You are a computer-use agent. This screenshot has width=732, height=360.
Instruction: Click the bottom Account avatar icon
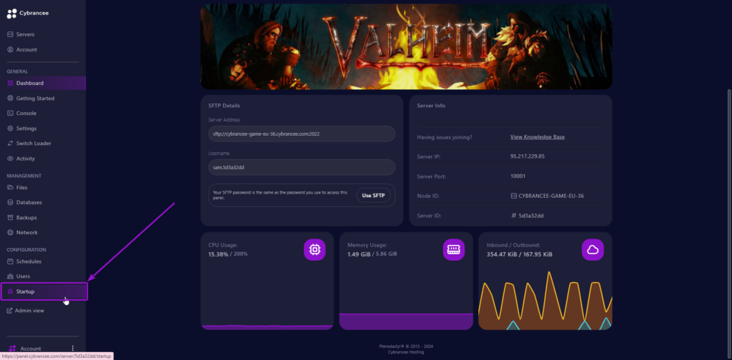(13, 349)
